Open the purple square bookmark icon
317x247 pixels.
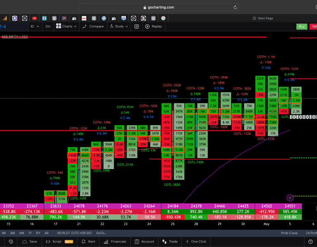(14, 19)
